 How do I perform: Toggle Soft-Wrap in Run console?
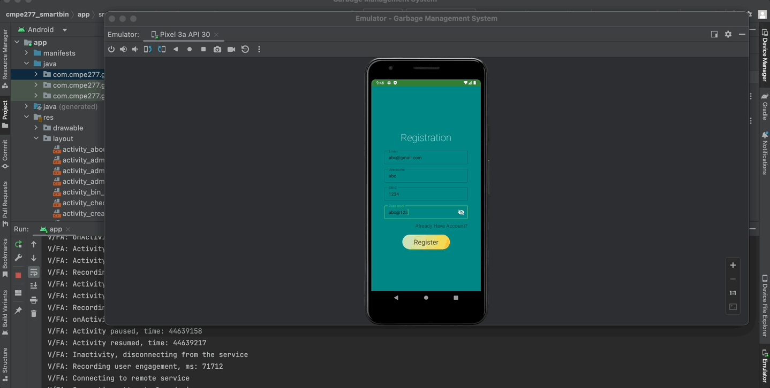tap(34, 272)
